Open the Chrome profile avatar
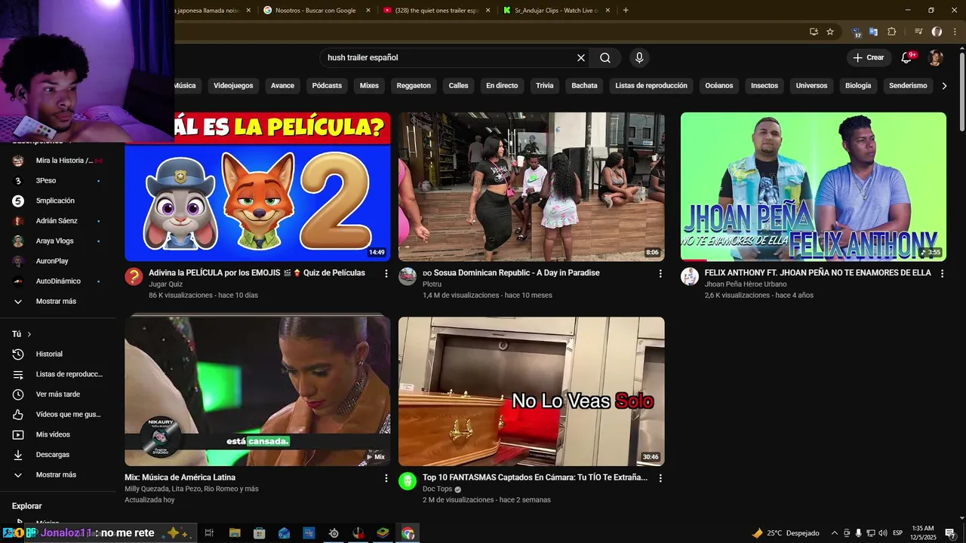 click(937, 32)
